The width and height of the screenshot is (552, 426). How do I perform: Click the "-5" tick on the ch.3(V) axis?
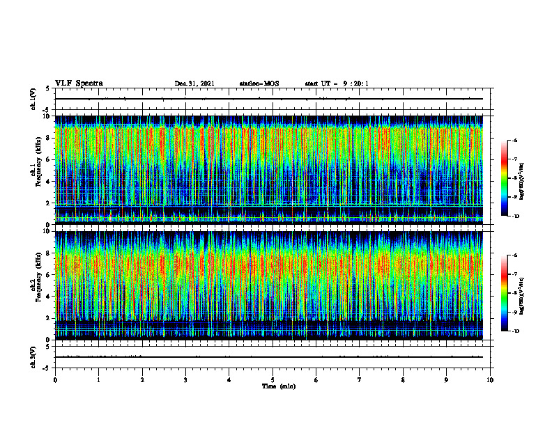click(47, 368)
